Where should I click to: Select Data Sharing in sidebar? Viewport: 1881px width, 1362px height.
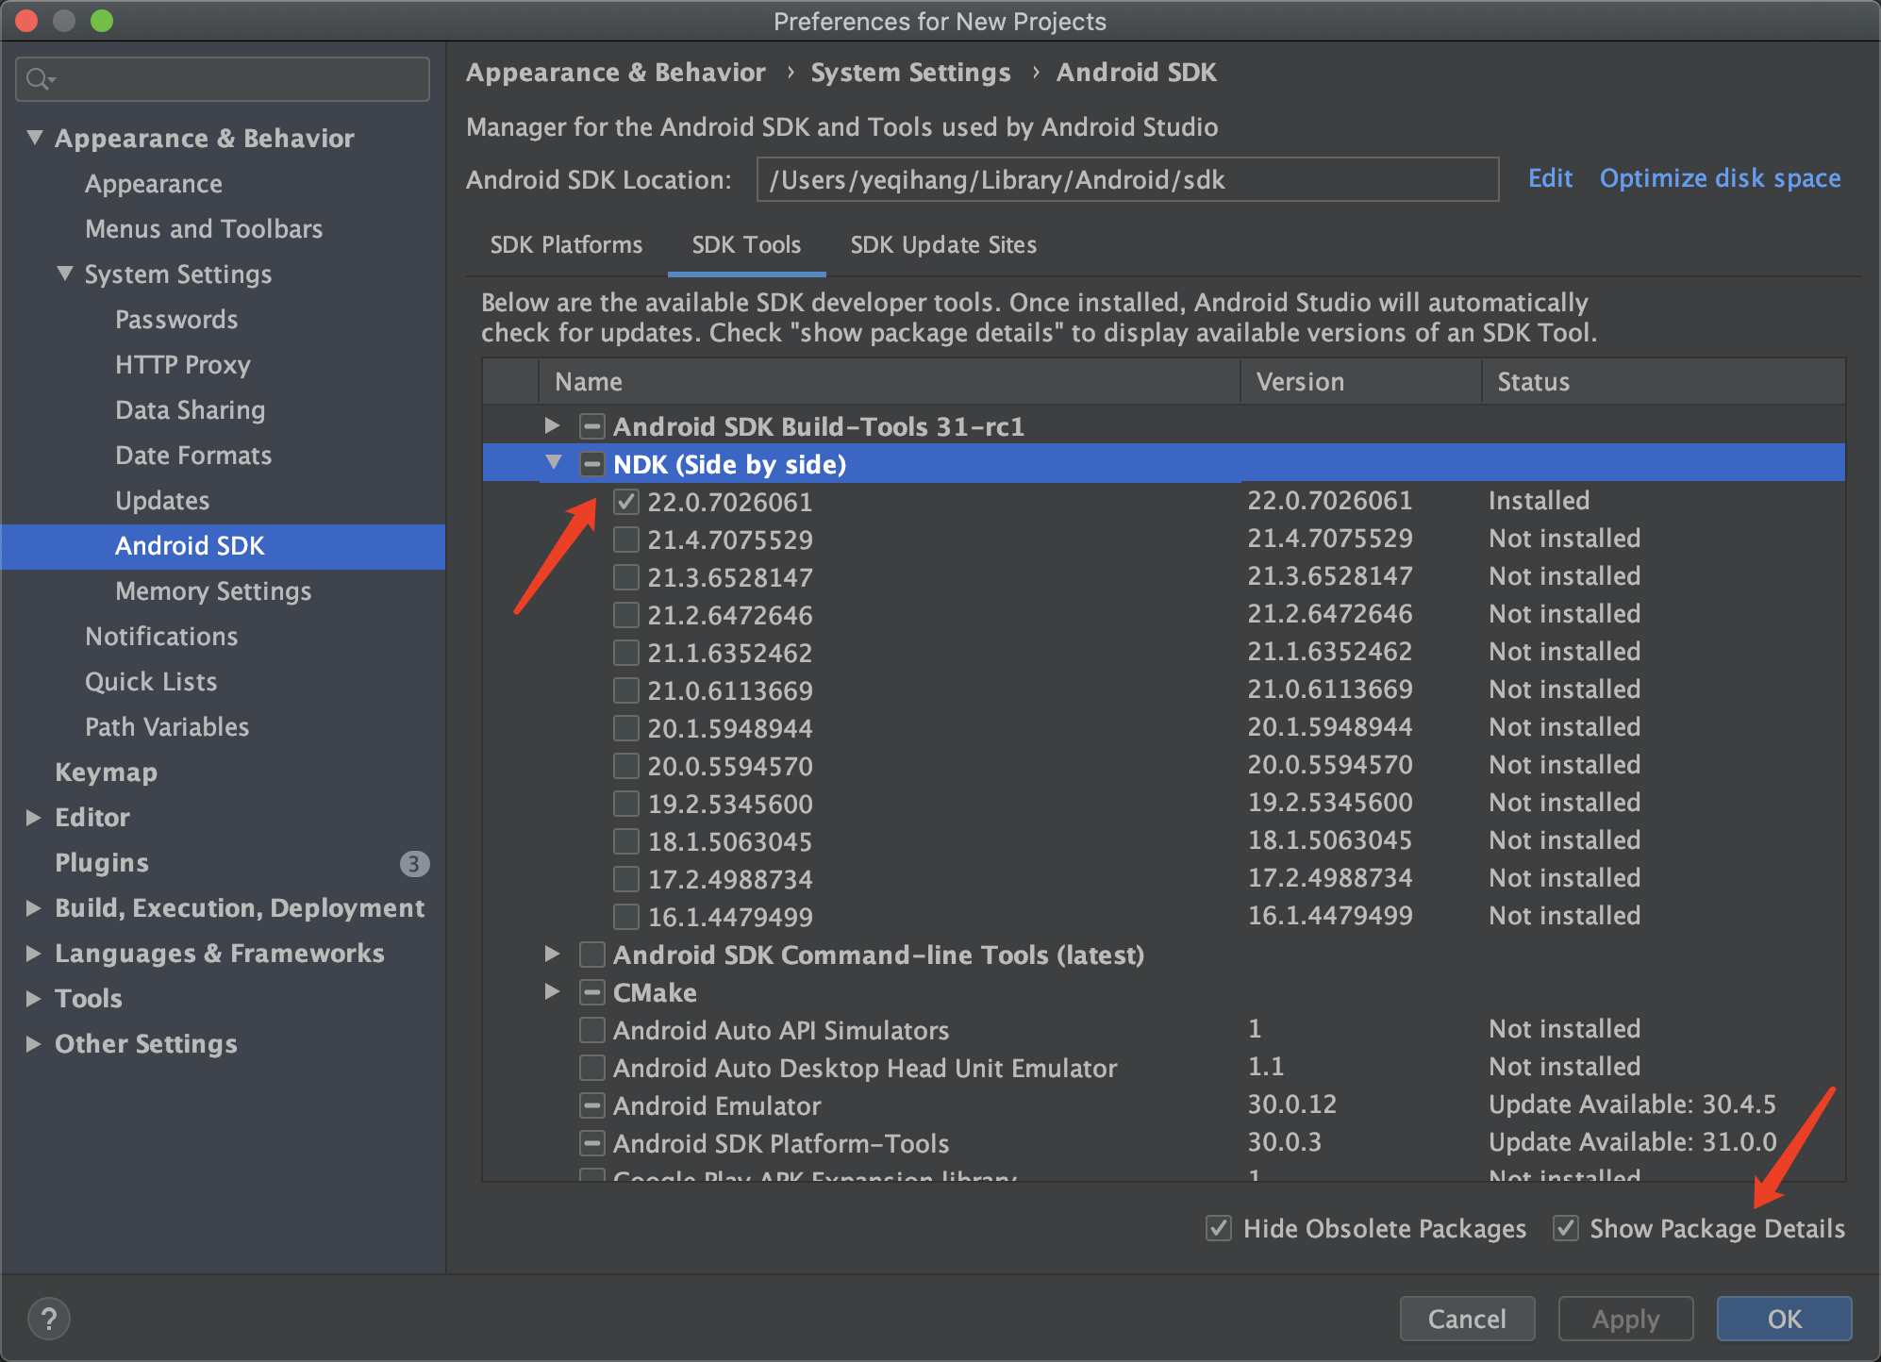click(x=190, y=410)
